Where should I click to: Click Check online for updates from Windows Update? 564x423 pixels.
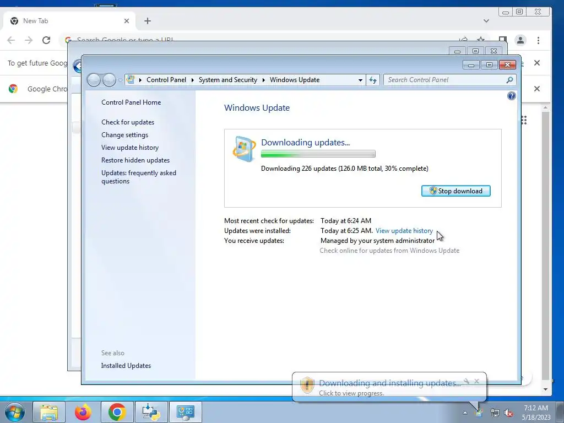pyautogui.click(x=389, y=251)
